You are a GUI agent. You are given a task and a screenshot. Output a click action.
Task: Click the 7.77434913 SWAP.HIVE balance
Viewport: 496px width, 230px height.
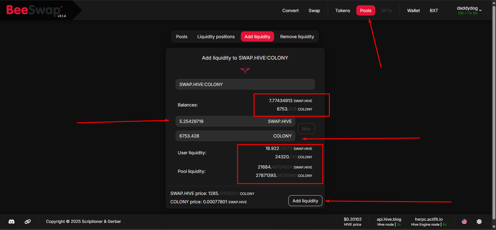[290, 101]
